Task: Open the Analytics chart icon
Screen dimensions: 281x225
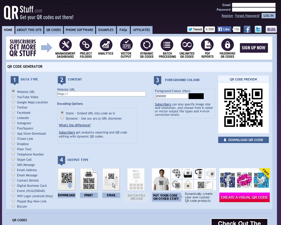Action: [x=106, y=45]
